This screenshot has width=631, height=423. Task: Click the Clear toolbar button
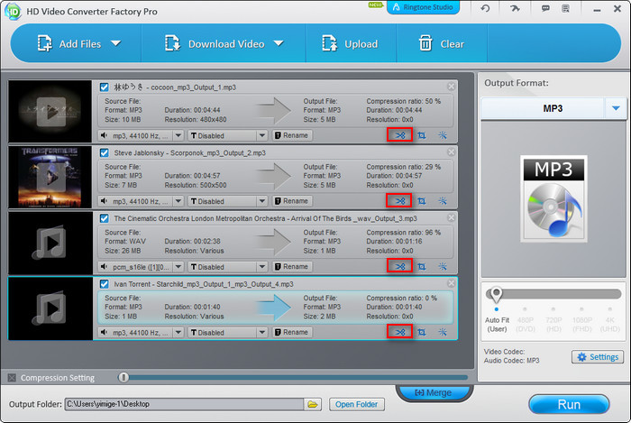[442, 43]
